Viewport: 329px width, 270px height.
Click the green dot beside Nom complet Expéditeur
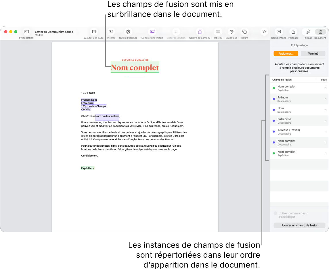[273, 88]
